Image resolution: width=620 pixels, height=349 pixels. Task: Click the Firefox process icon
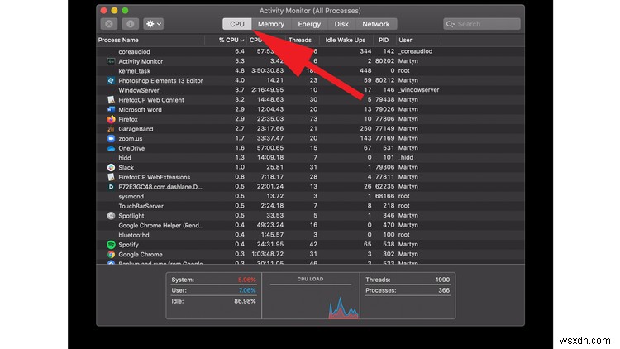click(111, 119)
